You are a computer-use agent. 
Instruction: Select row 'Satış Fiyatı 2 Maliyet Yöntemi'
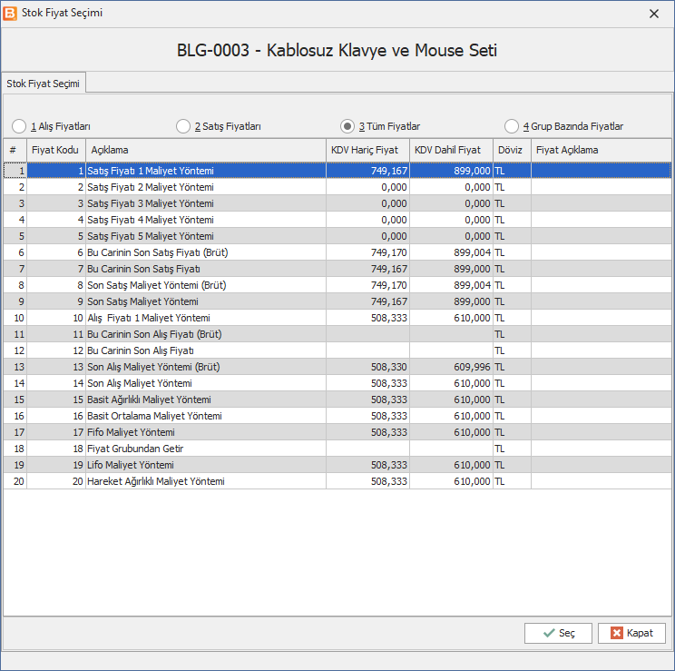(337, 187)
